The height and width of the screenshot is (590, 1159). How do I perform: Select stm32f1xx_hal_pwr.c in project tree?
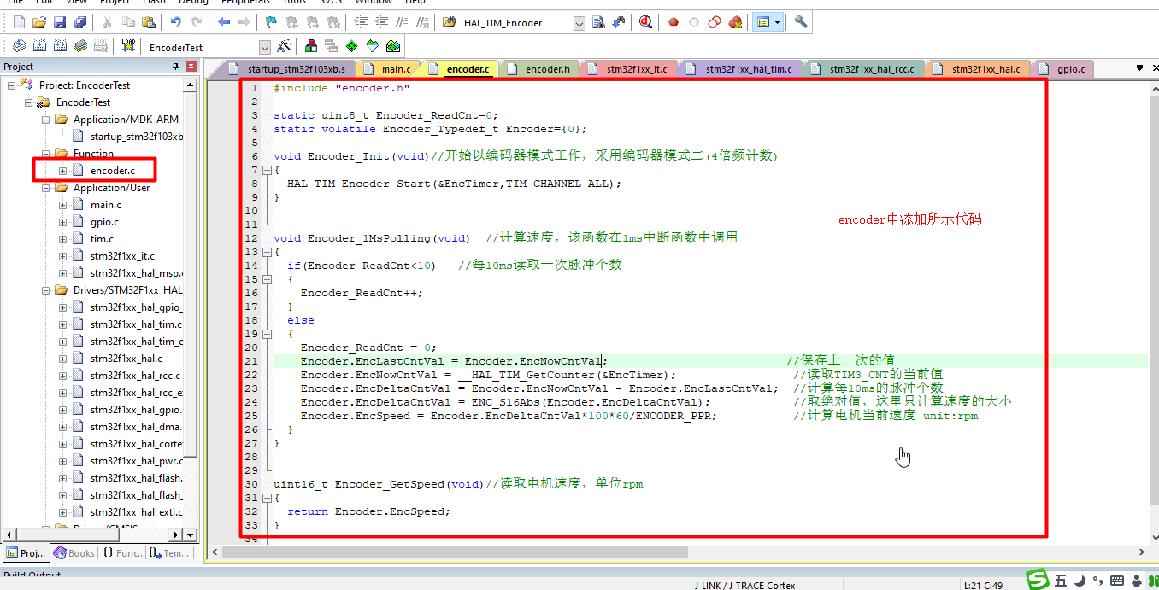[x=136, y=461]
